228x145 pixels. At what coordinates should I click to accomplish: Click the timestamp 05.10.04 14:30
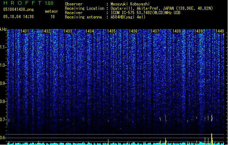point(18,17)
